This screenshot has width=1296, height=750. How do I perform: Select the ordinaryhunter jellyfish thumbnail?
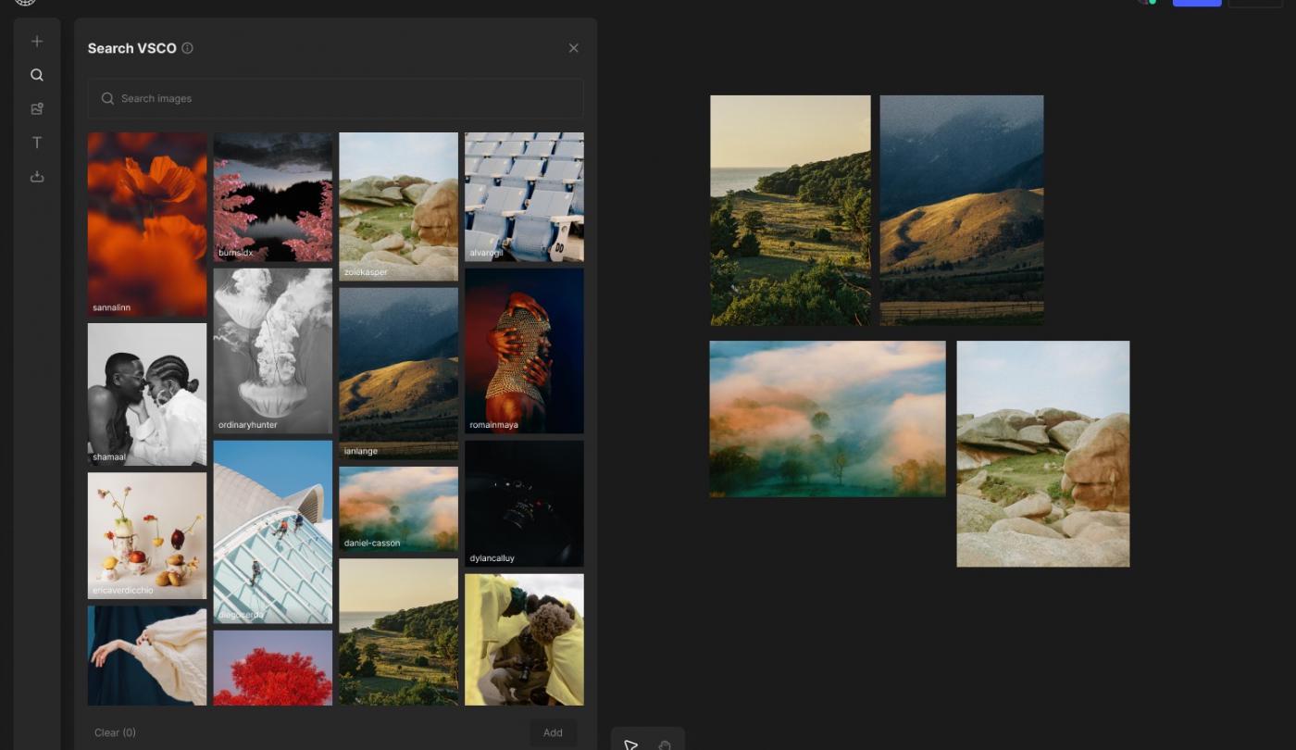273,351
